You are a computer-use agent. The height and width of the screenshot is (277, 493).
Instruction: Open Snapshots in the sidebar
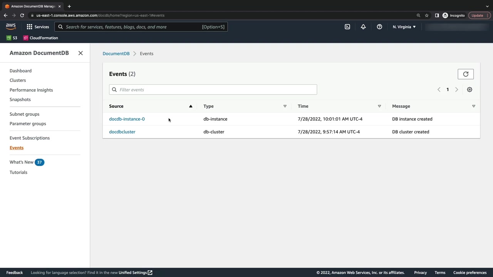tap(20, 100)
